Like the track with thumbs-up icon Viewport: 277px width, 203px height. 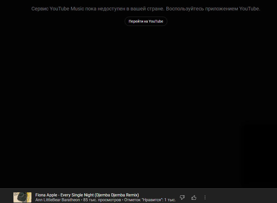(194, 197)
